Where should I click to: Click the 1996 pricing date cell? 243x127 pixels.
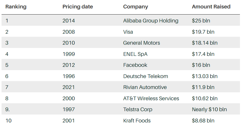[x=69, y=76]
